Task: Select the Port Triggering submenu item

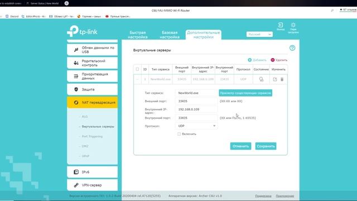Action: pyautogui.click(x=92, y=136)
